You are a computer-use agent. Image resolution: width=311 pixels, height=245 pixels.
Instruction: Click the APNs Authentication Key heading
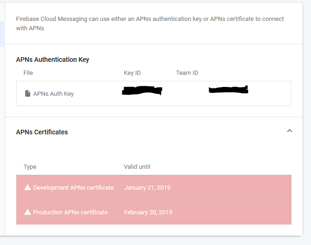pyautogui.click(x=53, y=60)
